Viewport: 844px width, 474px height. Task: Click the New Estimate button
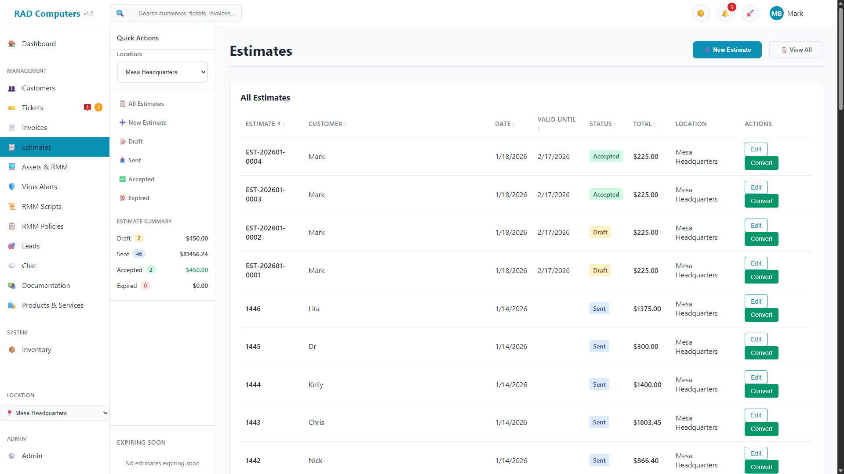(x=727, y=50)
